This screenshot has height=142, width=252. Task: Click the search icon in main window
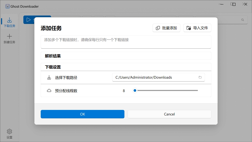pyautogui.click(x=243, y=20)
